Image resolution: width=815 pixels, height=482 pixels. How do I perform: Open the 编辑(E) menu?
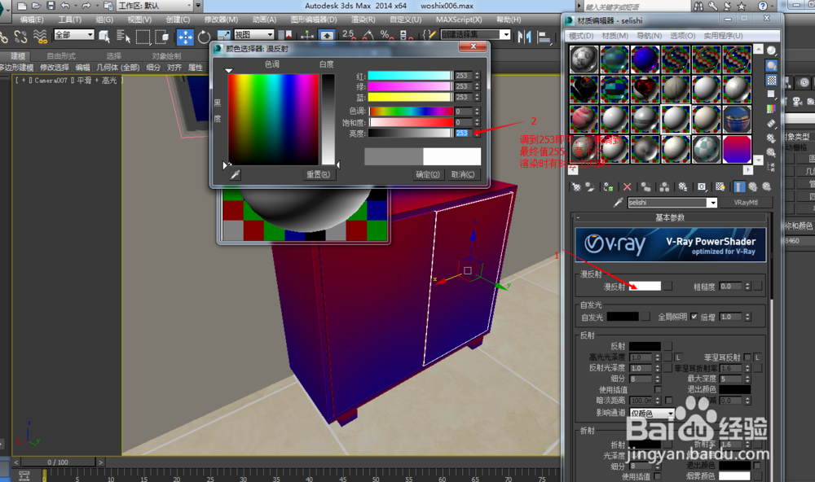click(32, 20)
